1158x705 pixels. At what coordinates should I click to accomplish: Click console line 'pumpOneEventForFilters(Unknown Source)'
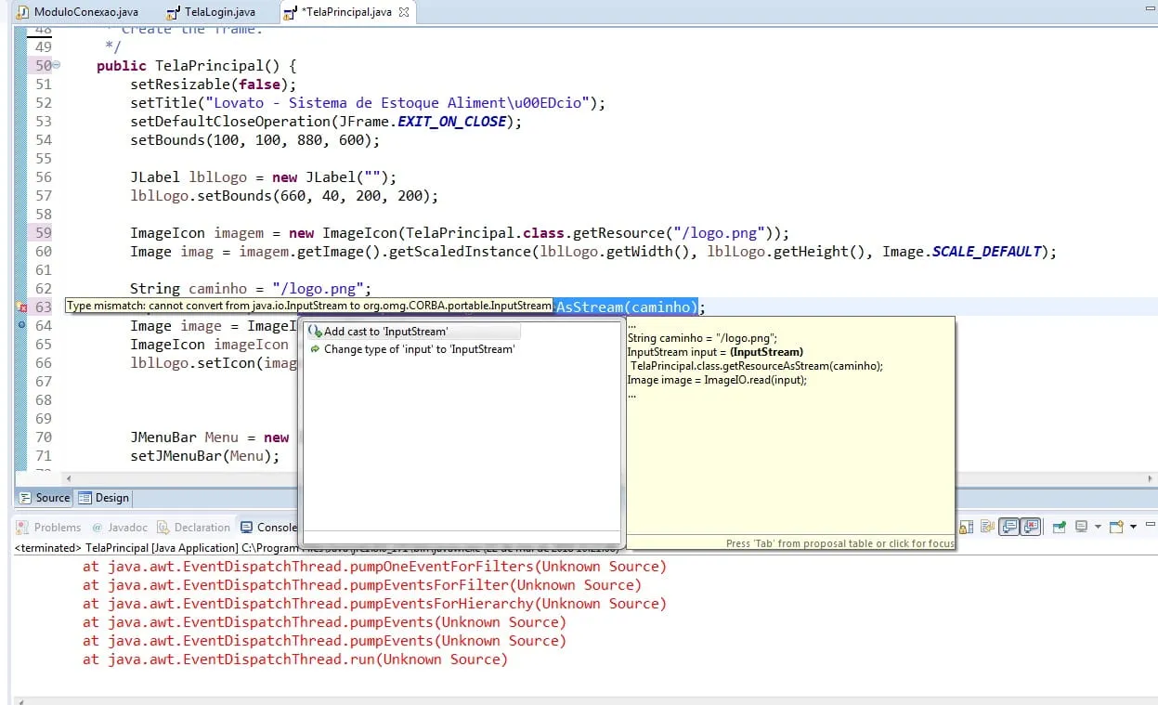[x=374, y=567]
